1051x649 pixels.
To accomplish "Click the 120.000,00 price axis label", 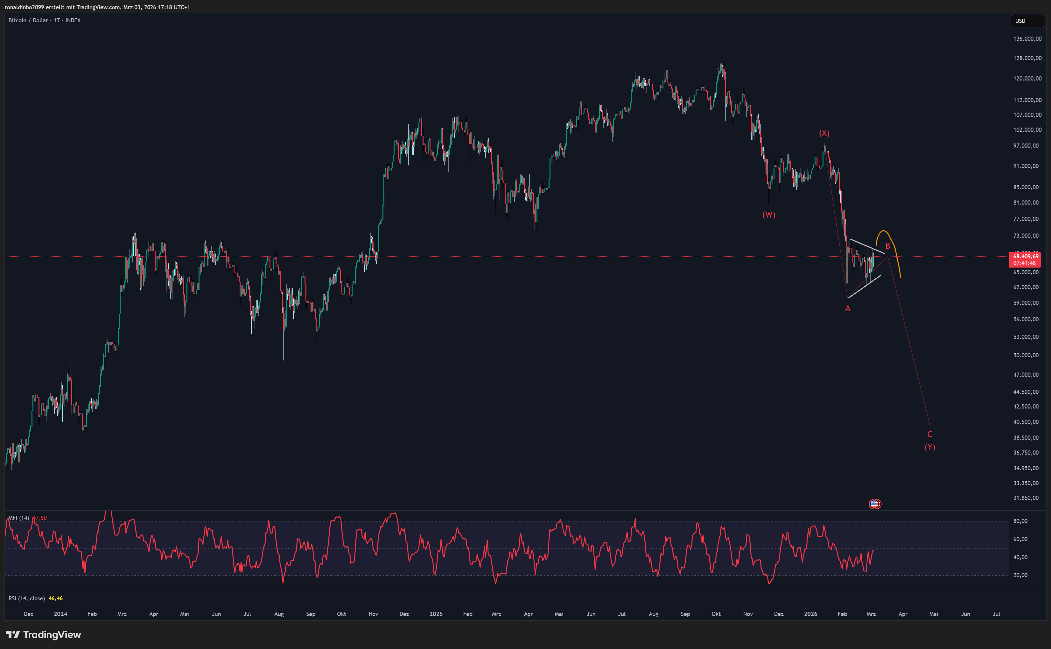I will [x=1027, y=79].
